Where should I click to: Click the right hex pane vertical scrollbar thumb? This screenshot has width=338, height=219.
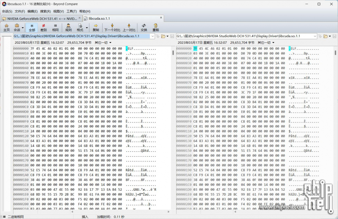[336, 52]
